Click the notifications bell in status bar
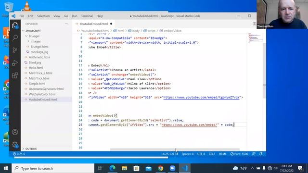Image resolution: width=308 pixels, height=173 pixels. pyautogui.click(x=261, y=154)
